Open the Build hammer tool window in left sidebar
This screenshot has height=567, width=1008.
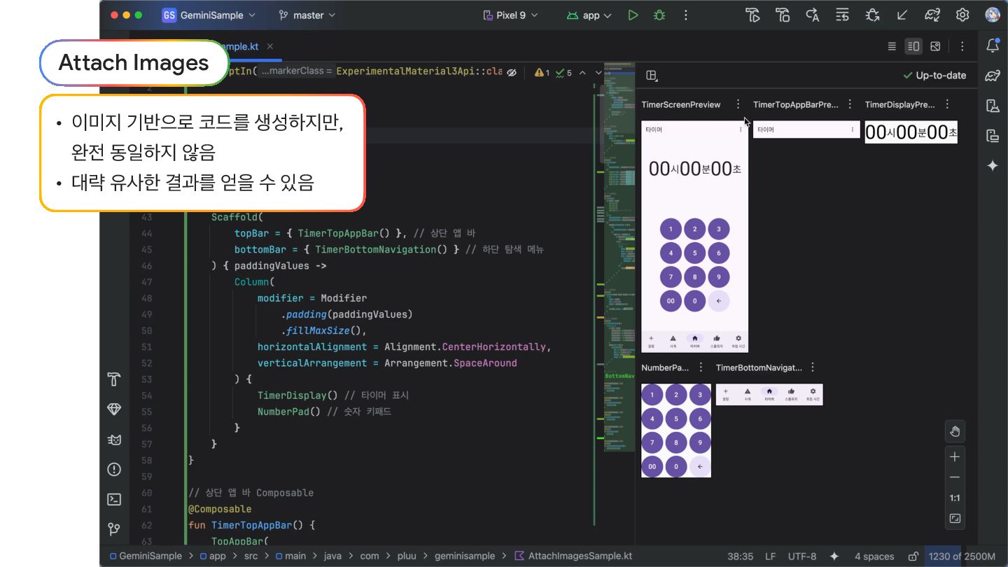point(114,379)
